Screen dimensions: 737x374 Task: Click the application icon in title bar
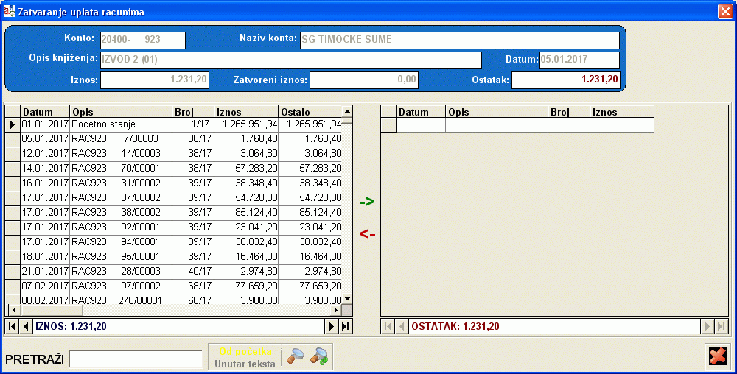point(9,11)
